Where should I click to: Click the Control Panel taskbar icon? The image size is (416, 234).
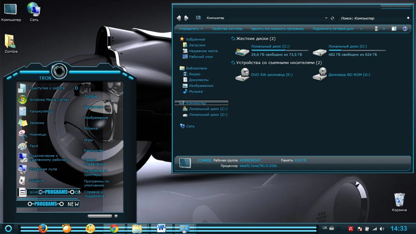click(x=185, y=229)
